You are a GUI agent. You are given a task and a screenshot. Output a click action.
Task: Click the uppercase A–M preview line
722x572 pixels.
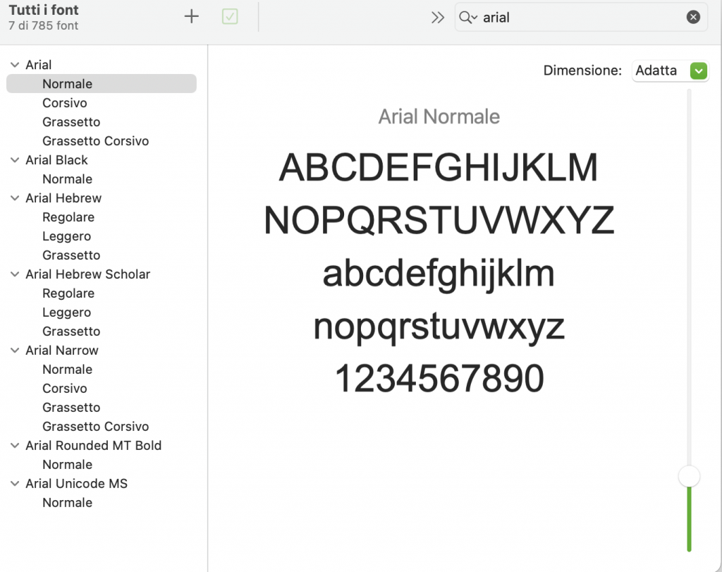(439, 167)
